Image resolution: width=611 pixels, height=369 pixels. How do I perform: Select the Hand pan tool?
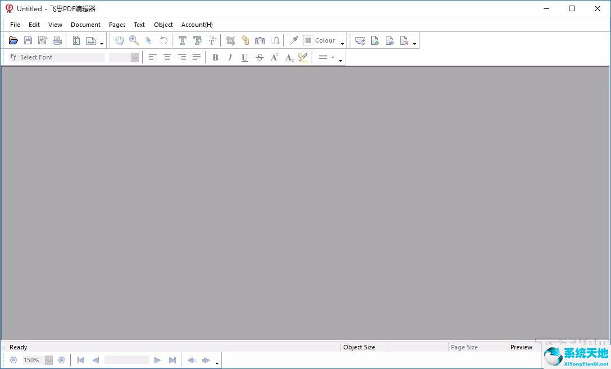[120, 40]
